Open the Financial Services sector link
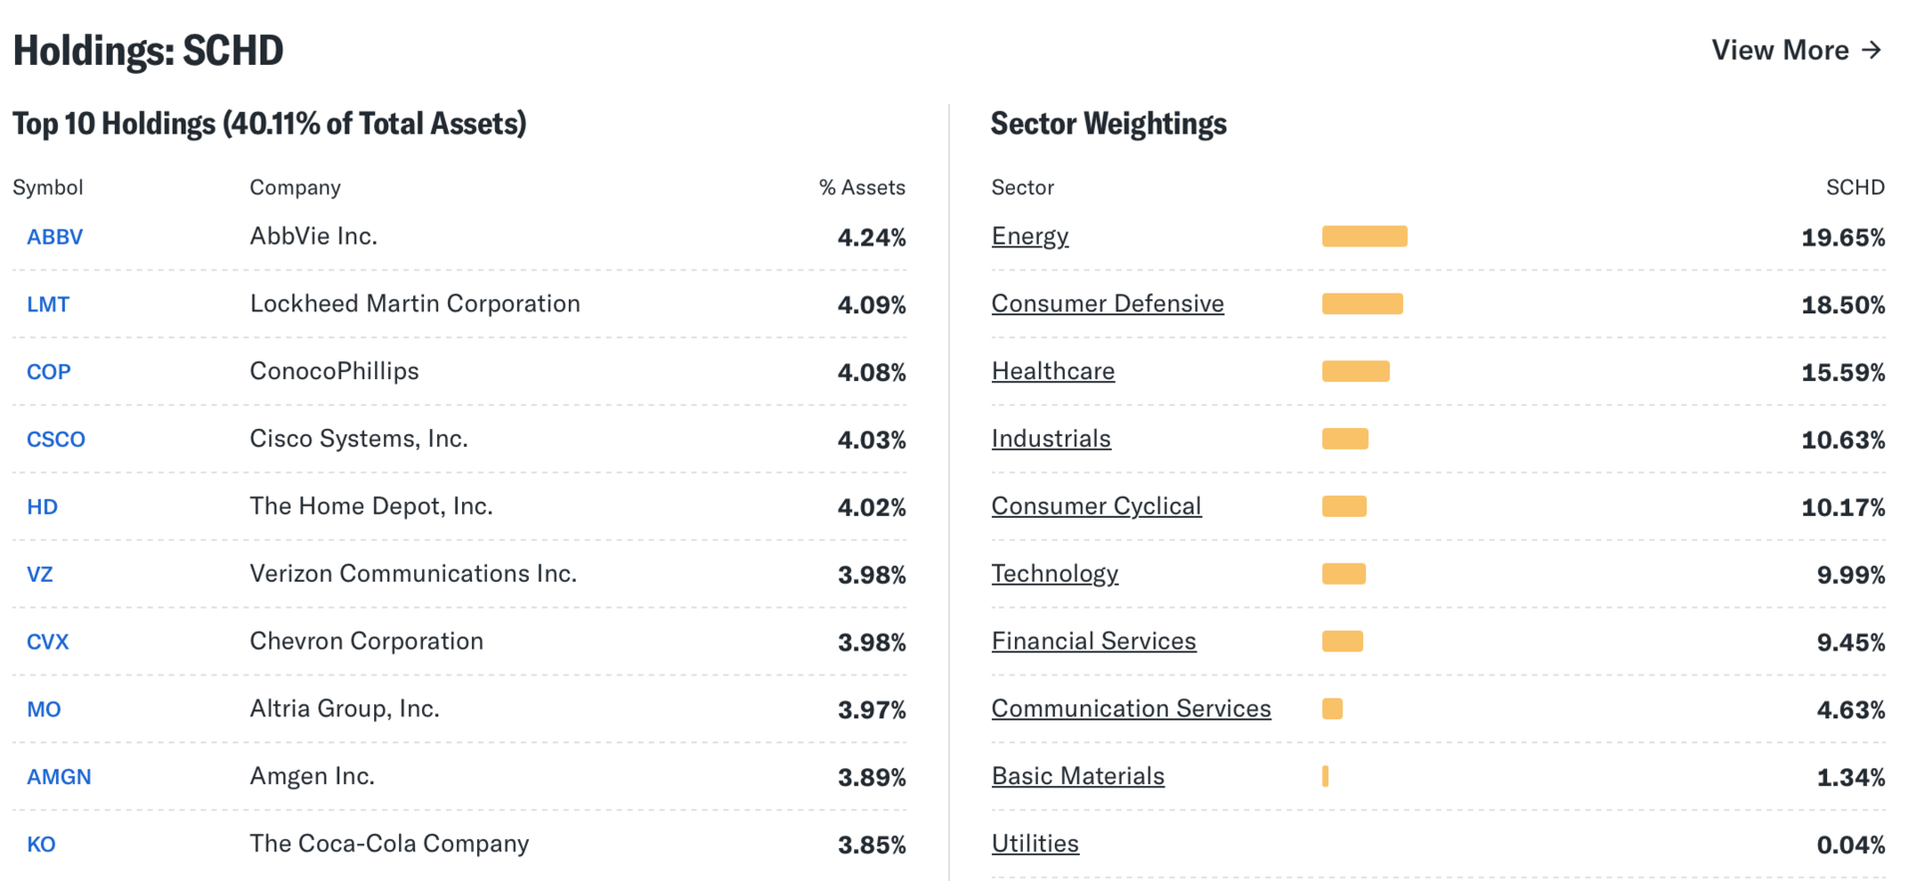The image size is (1916, 881). pyautogui.click(x=1094, y=641)
